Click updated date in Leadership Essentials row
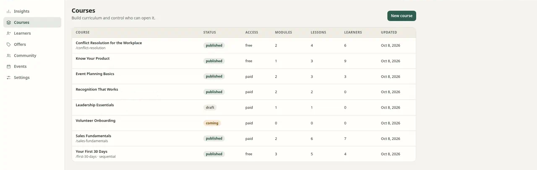 391,107
